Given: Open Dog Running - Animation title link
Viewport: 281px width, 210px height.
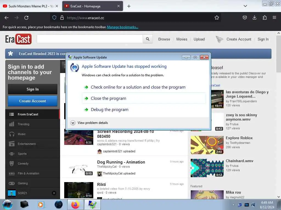Looking at the screenshot, I should coord(121,162).
